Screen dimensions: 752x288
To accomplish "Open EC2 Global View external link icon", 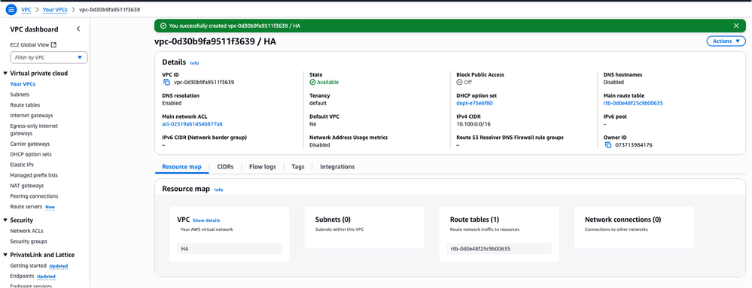I will 53,44.
